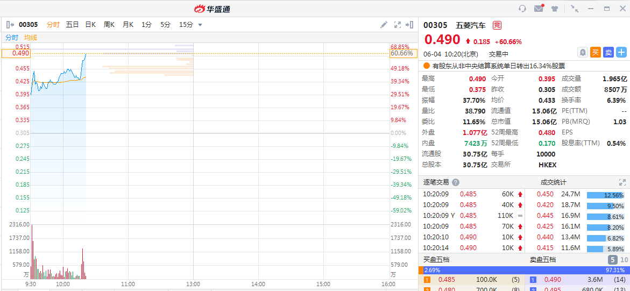
Task: Click the red 竞 auction badge
Action: 497,25
